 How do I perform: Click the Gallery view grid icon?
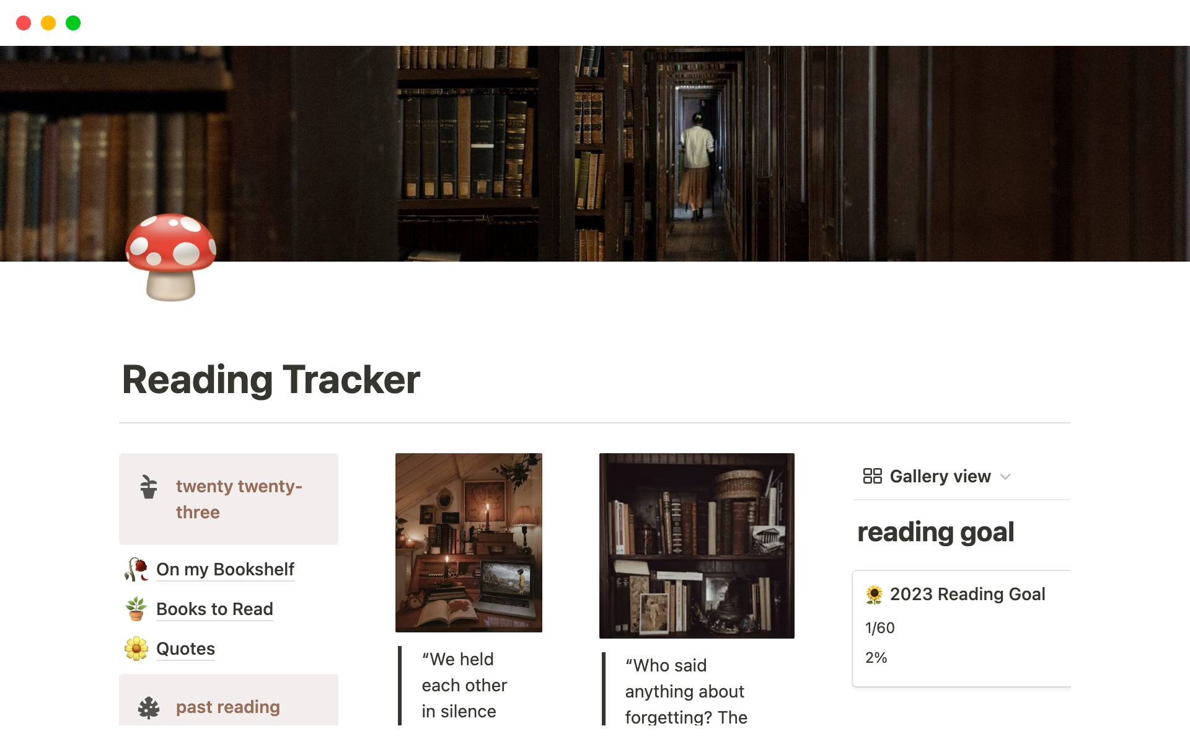pyautogui.click(x=872, y=476)
